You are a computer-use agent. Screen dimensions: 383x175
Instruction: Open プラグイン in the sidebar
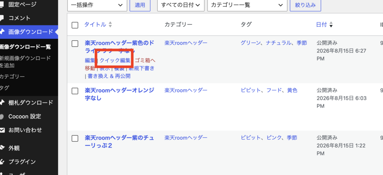pyautogui.click(x=22, y=161)
